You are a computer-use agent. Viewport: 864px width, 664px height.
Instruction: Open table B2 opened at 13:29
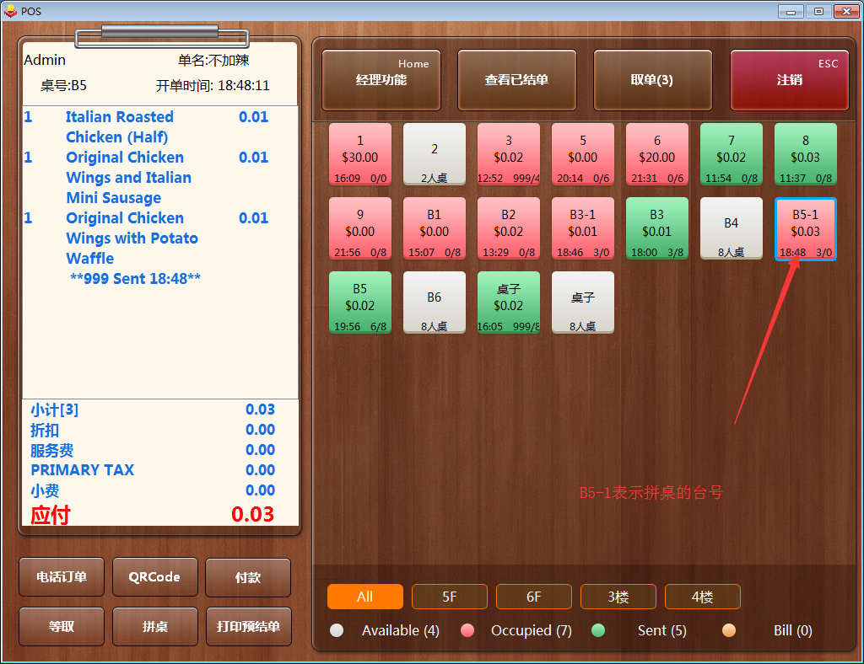click(509, 228)
